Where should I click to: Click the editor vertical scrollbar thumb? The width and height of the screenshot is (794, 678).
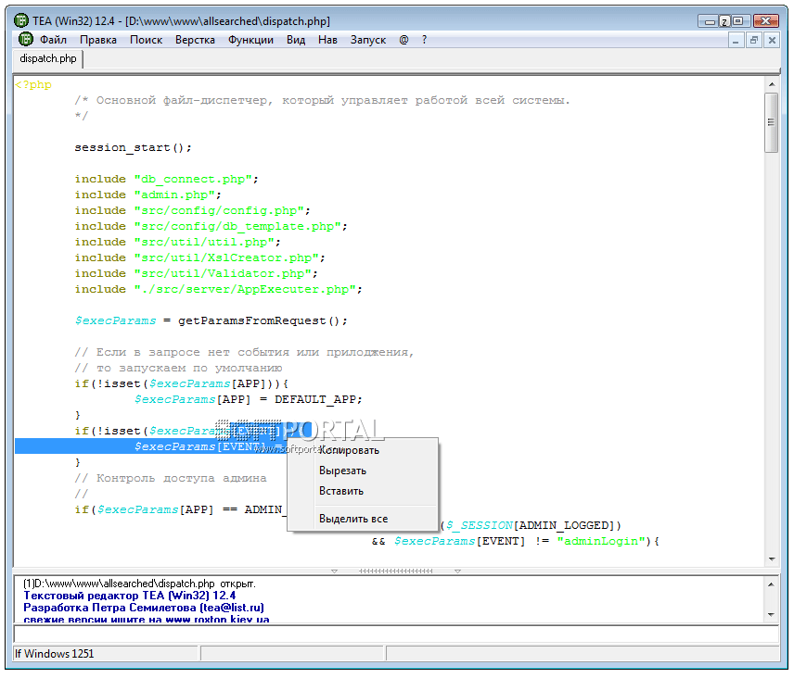pos(772,122)
